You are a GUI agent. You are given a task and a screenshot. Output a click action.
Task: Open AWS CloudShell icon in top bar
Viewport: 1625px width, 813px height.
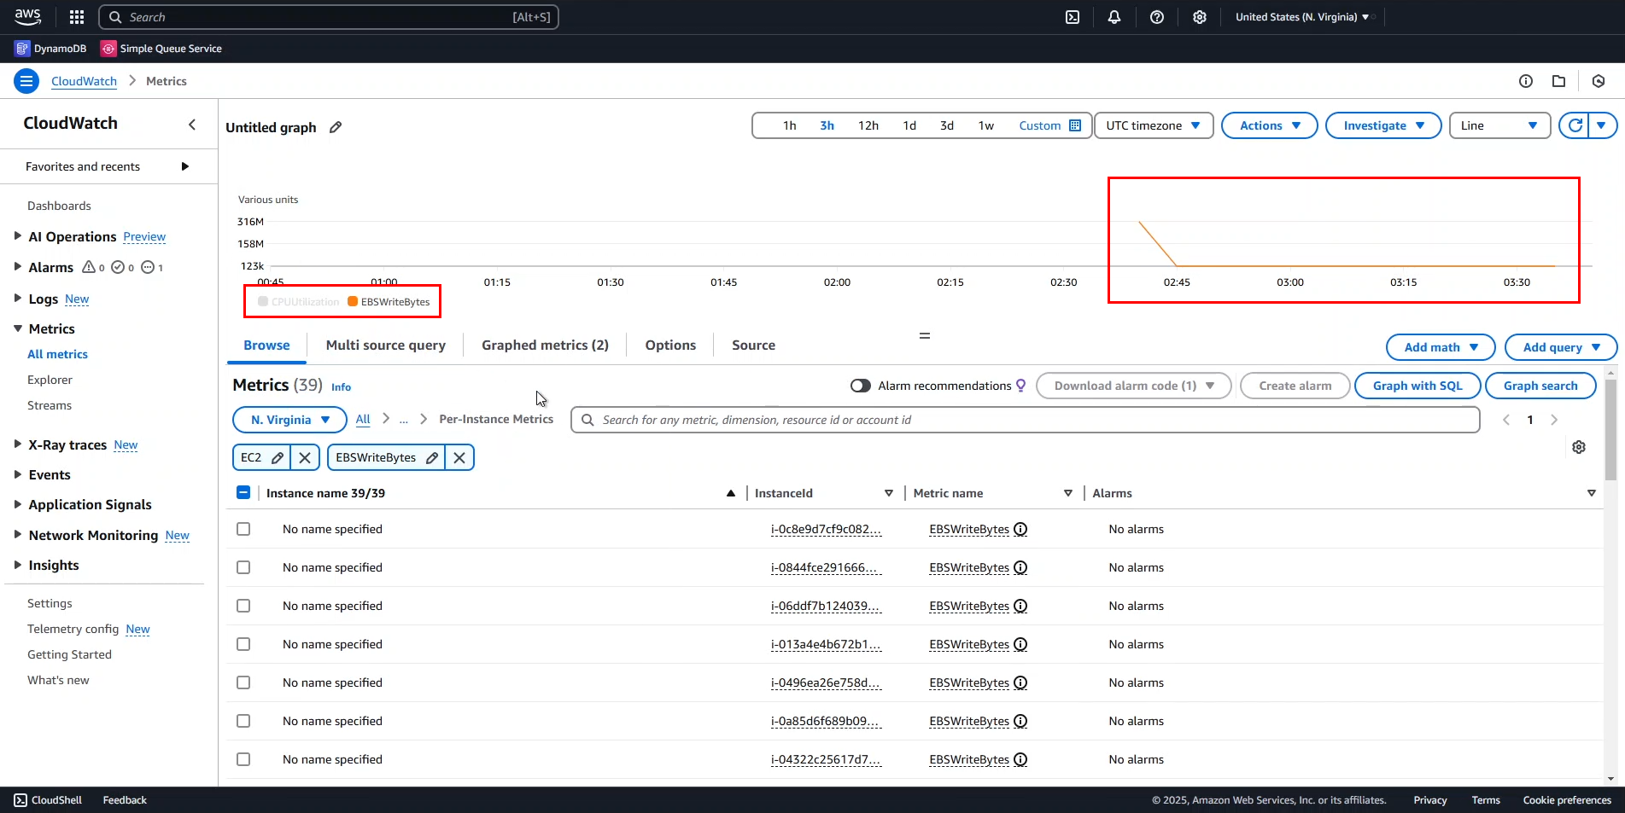[x=1073, y=17]
